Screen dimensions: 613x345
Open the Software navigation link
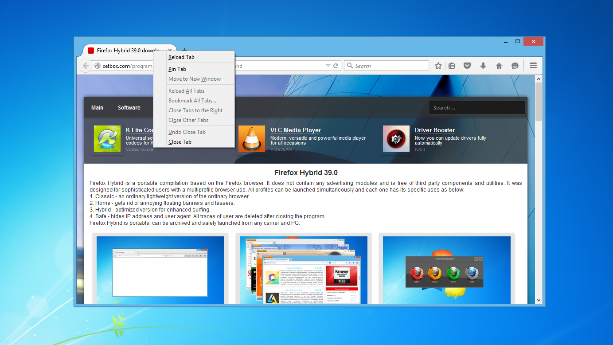(129, 108)
